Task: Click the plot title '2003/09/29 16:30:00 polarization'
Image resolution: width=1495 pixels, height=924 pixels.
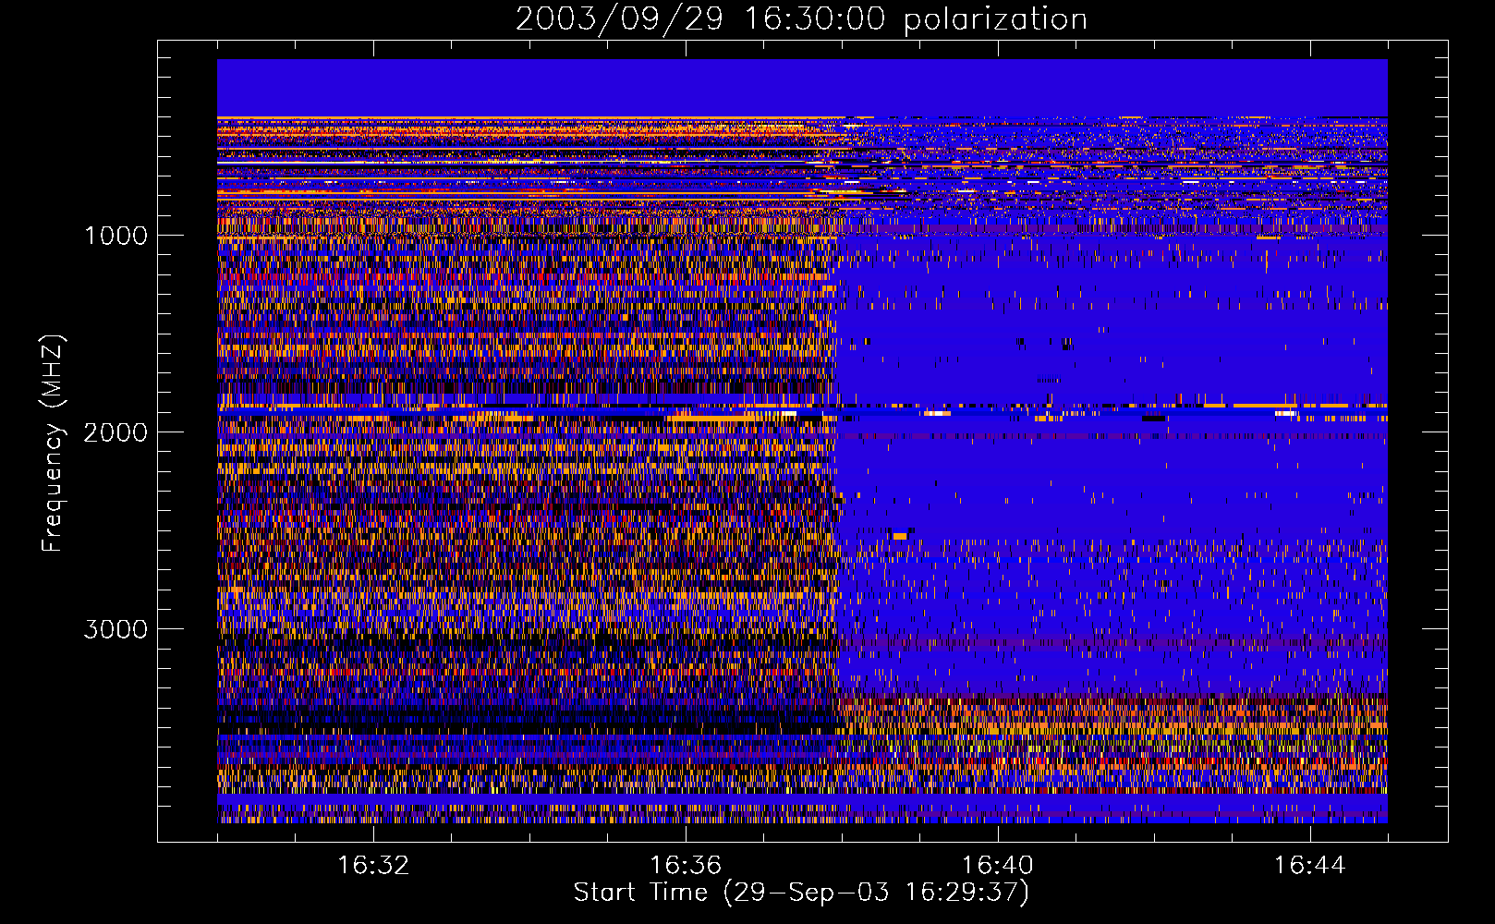Action: [801, 18]
